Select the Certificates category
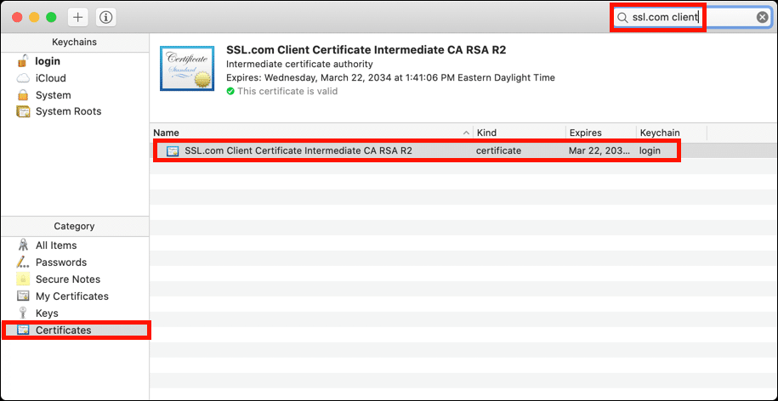This screenshot has height=401, width=778. (62, 330)
